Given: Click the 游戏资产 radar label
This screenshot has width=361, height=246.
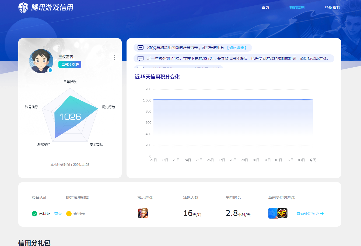Looking at the screenshot, I should [x=44, y=145].
